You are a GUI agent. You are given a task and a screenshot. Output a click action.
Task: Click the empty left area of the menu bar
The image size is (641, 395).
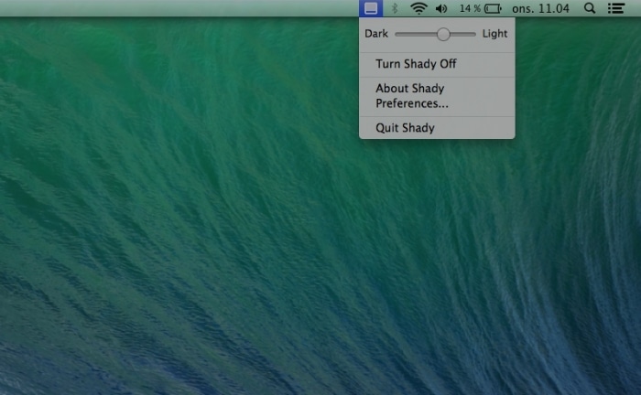coord(137,8)
